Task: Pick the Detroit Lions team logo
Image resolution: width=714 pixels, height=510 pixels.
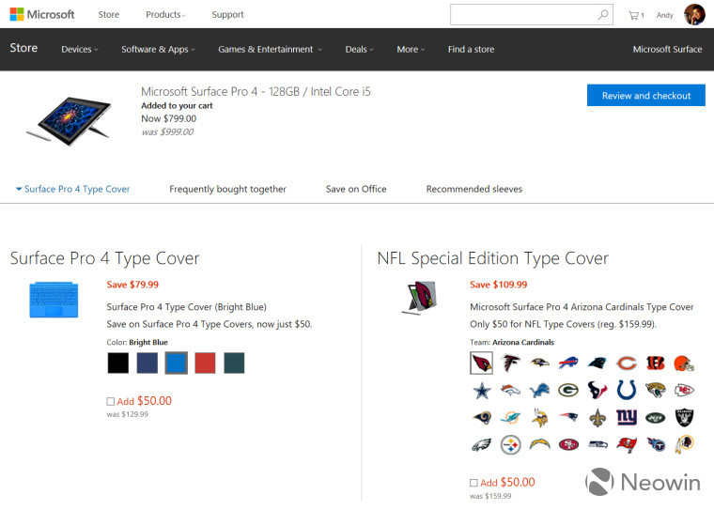Action: tap(539, 390)
